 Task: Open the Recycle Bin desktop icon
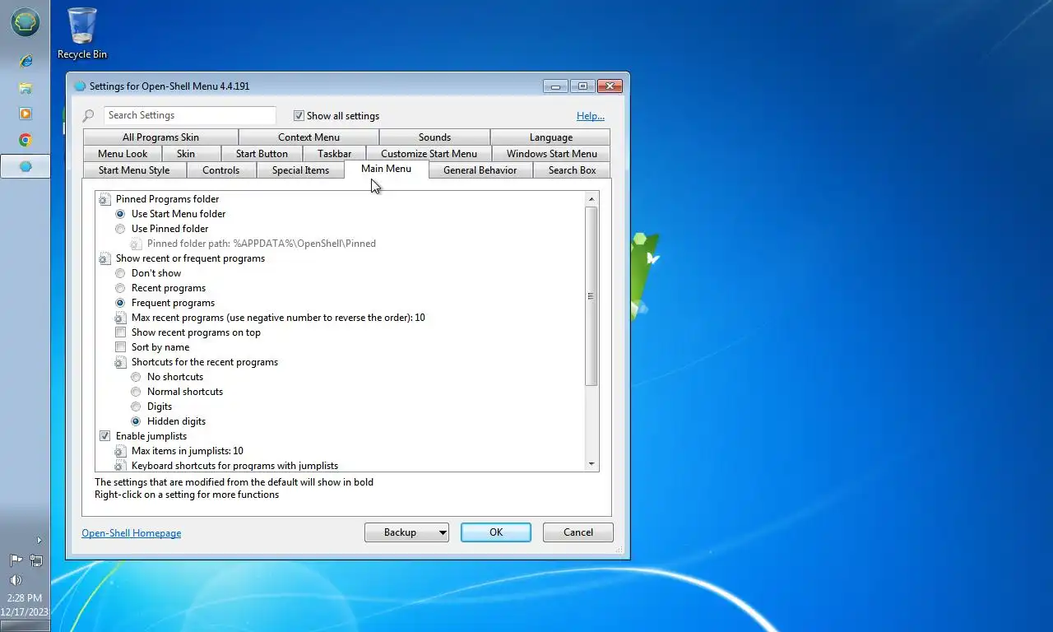point(81,34)
